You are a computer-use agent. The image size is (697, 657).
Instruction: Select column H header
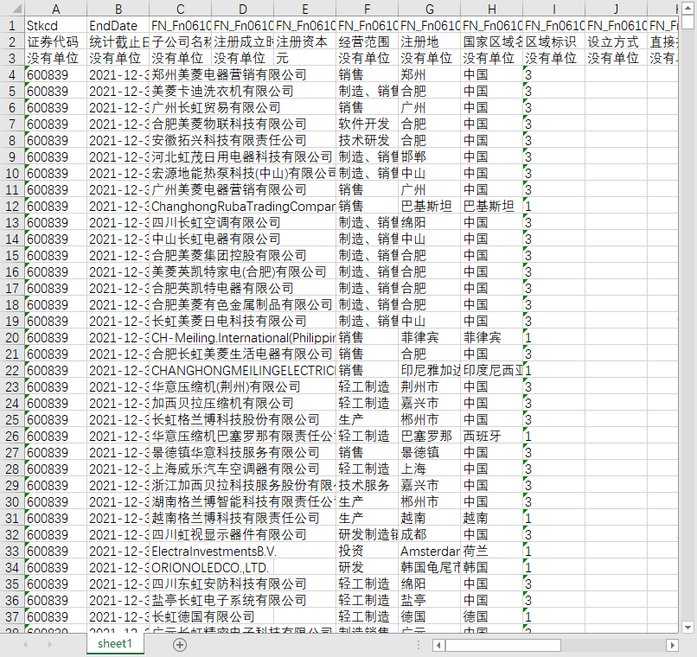(x=492, y=9)
